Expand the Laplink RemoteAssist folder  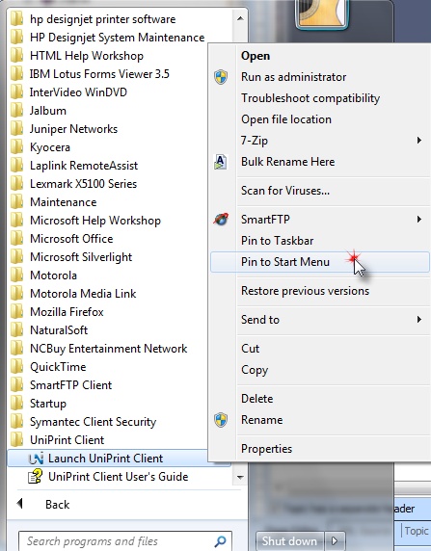84,166
